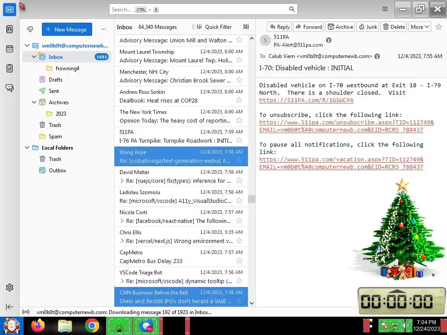Launch Google Chrome from the taskbar

click(x=92, y=325)
